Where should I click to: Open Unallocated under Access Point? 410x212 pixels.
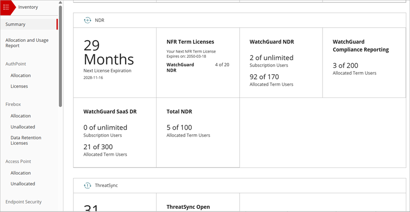click(x=23, y=184)
